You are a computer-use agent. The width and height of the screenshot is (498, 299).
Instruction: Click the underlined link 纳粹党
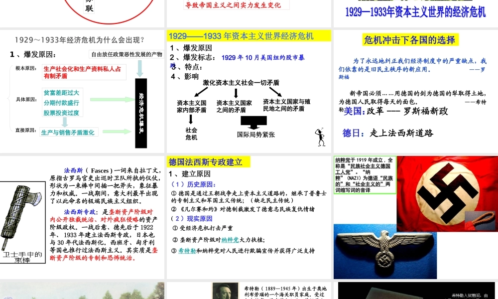tap(230, 240)
